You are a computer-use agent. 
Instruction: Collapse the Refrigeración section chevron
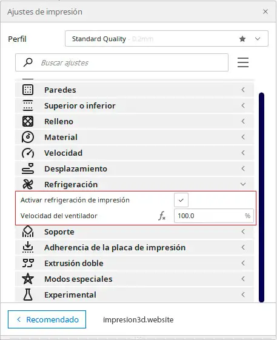pyautogui.click(x=243, y=184)
